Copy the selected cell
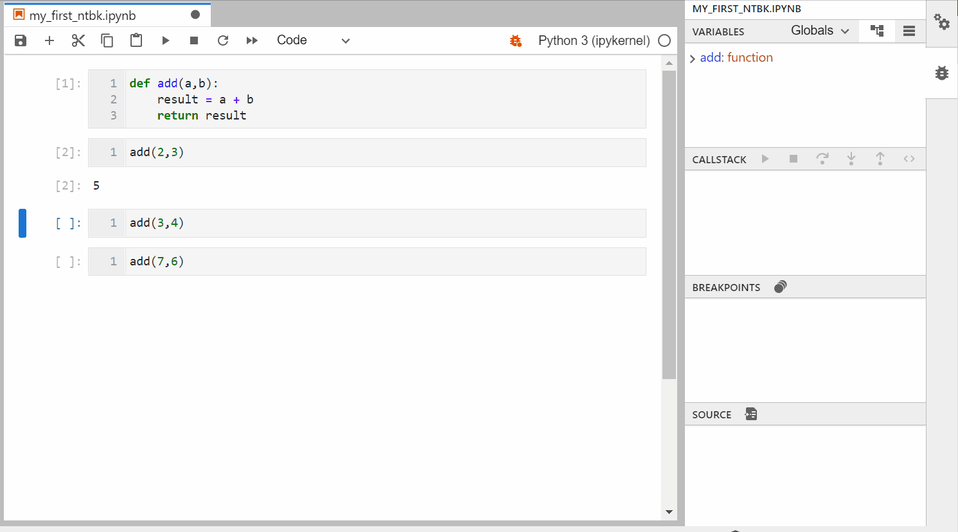The height and width of the screenshot is (532, 958). coord(107,40)
